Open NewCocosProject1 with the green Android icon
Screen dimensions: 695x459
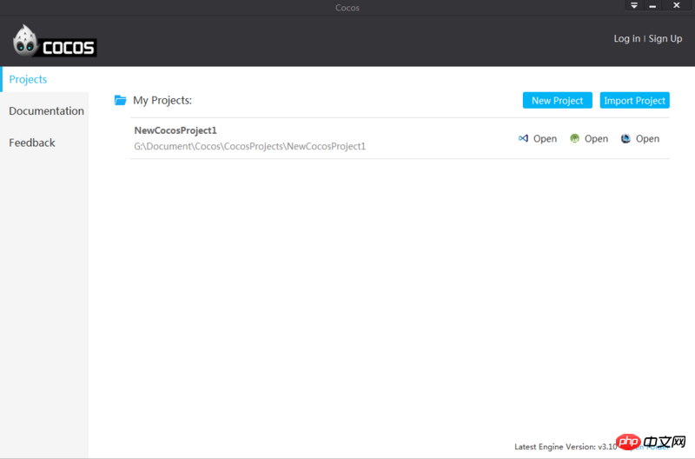click(574, 138)
